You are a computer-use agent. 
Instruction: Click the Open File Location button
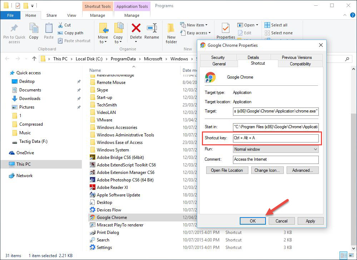227,170
